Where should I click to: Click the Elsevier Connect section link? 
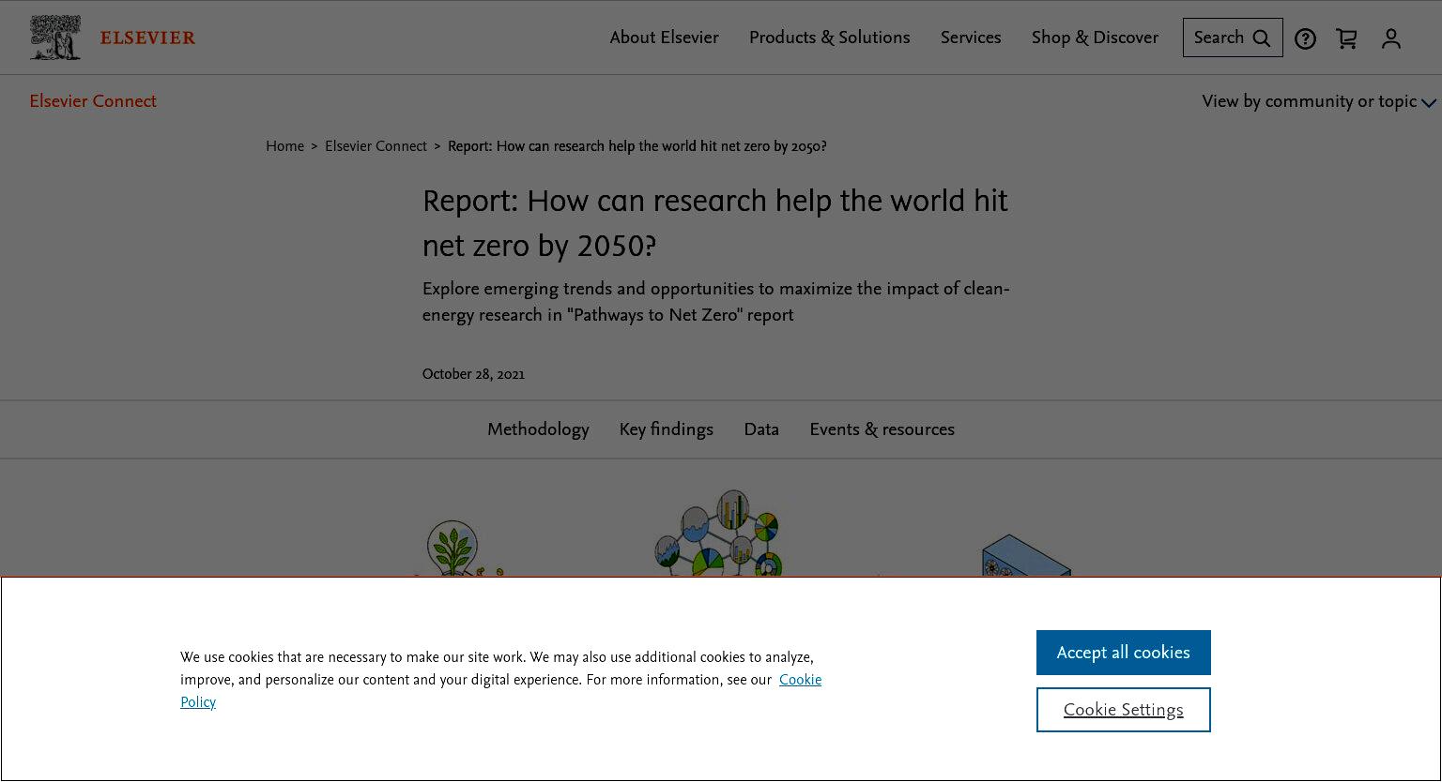coord(93,101)
